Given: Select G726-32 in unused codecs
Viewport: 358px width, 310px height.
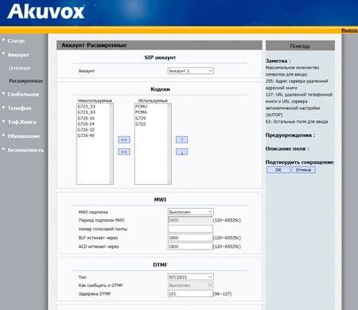Looking at the screenshot, I should click(86, 130).
